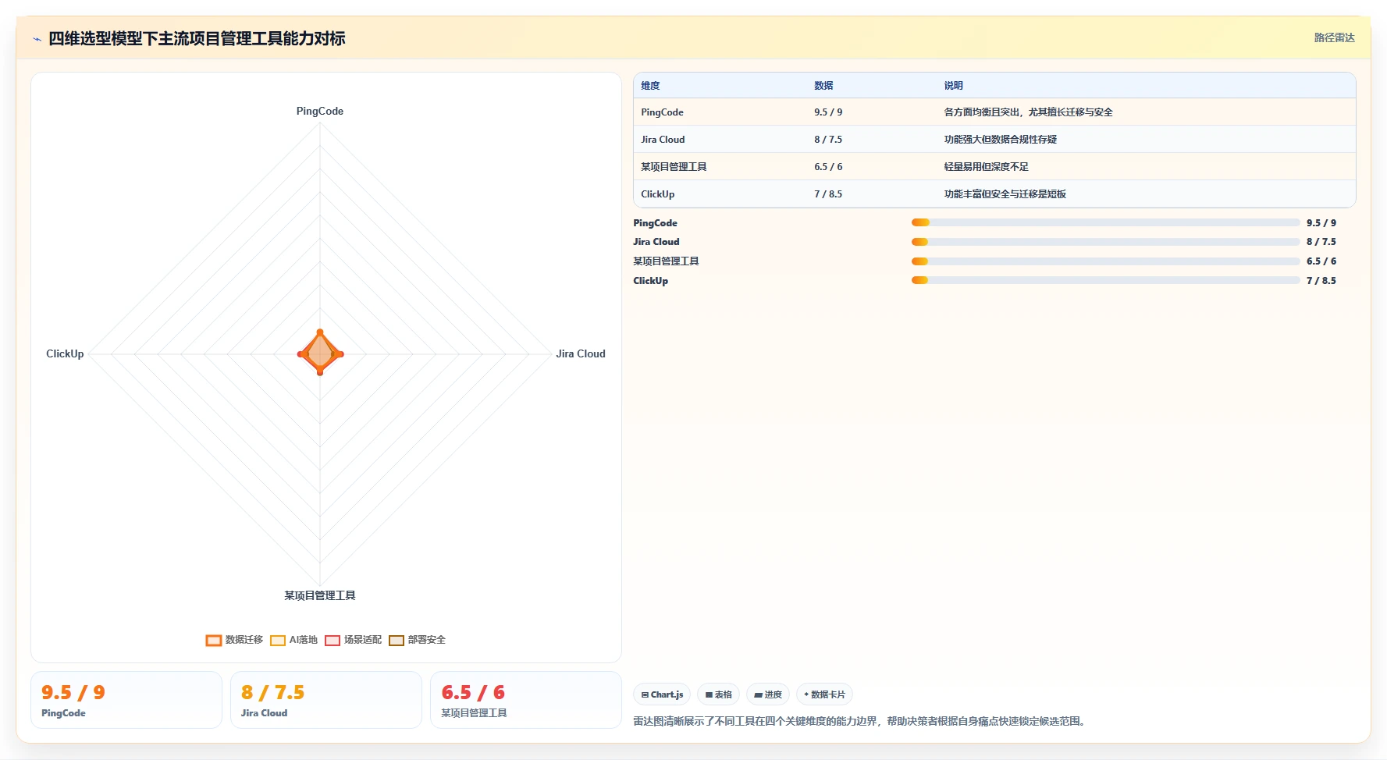The height and width of the screenshot is (760, 1387).
Task: Select the 数据 column header
Action: tap(823, 86)
